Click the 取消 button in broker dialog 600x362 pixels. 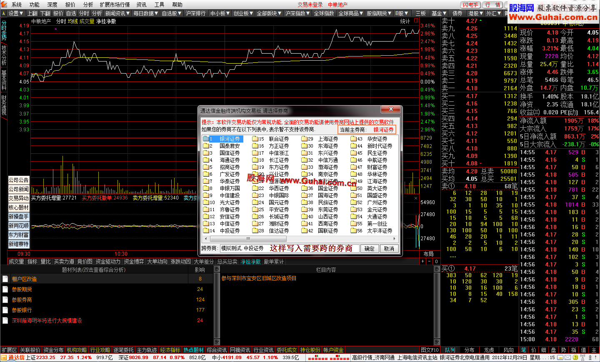pyautogui.click(x=389, y=249)
